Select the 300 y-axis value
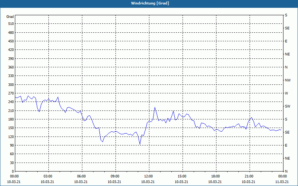Screen dimensions: 298x186 pyautogui.click(x=11, y=84)
